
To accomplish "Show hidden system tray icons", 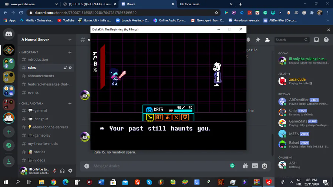I will click(x=291, y=182).
